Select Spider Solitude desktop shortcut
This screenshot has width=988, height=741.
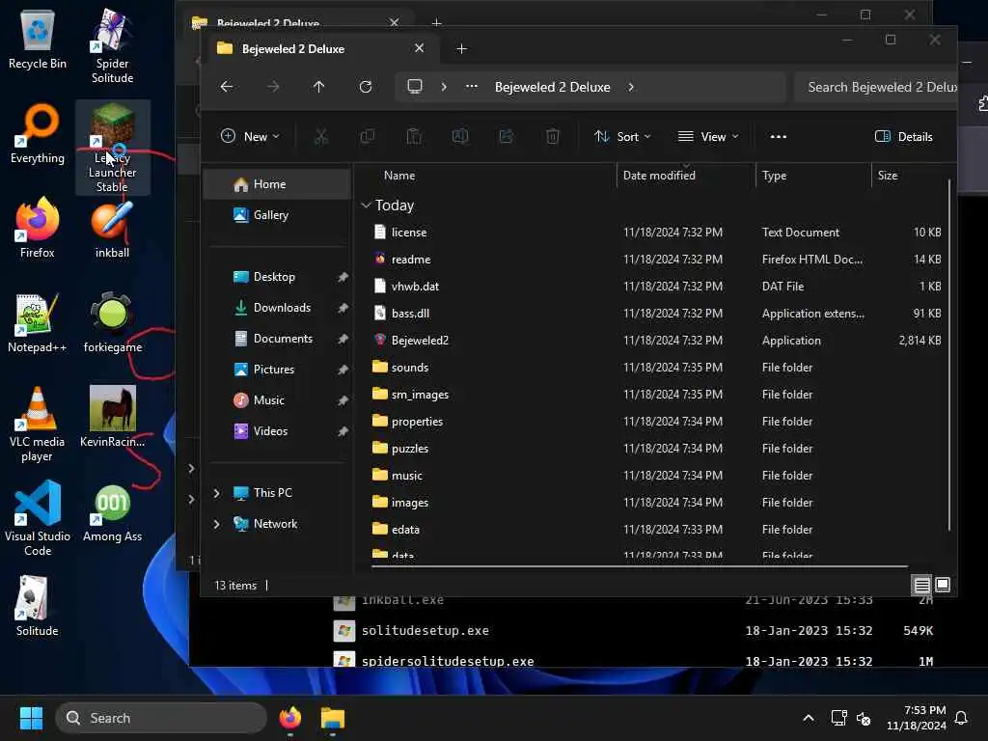[112, 46]
